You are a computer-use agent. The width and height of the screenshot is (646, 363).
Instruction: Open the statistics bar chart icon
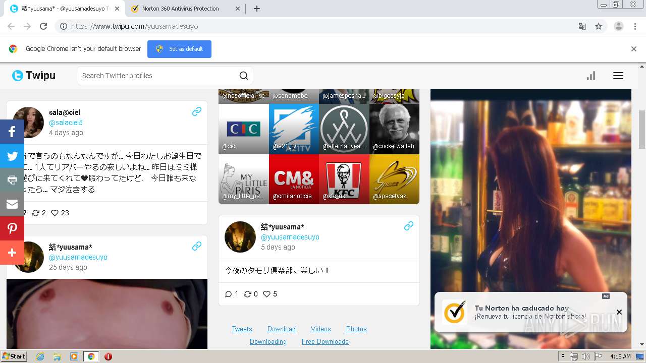click(591, 76)
